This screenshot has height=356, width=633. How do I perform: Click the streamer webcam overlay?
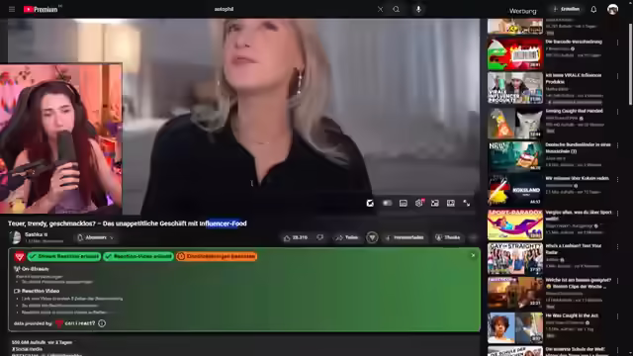[60, 138]
